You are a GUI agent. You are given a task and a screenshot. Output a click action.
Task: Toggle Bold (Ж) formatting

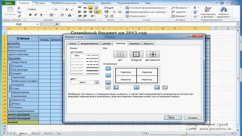click(x=30, y=15)
